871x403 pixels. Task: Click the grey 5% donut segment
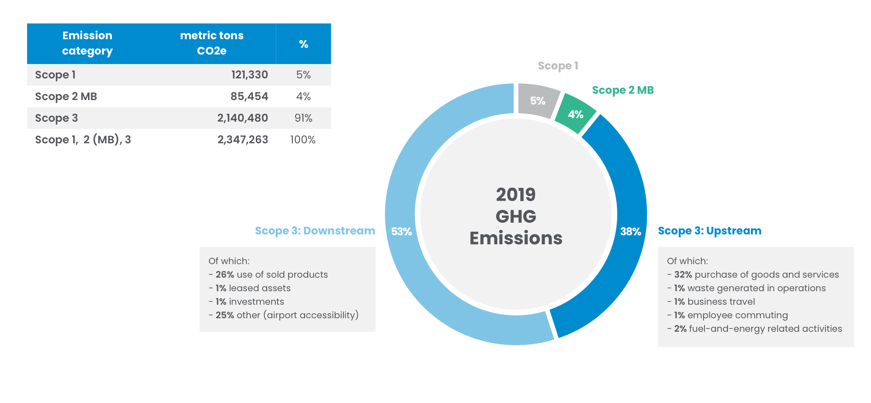click(538, 101)
